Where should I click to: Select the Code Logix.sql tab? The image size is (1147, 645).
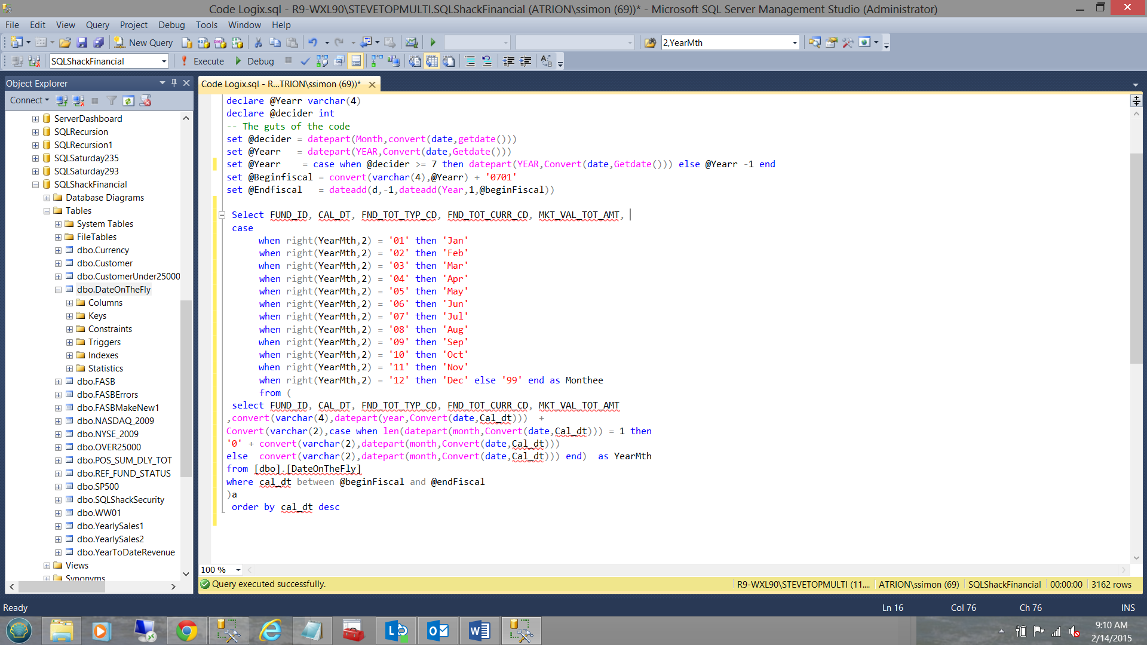coord(281,84)
